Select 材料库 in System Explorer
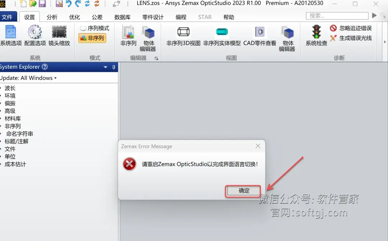This screenshot has width=388, height=241. click(x=13, y=119)
